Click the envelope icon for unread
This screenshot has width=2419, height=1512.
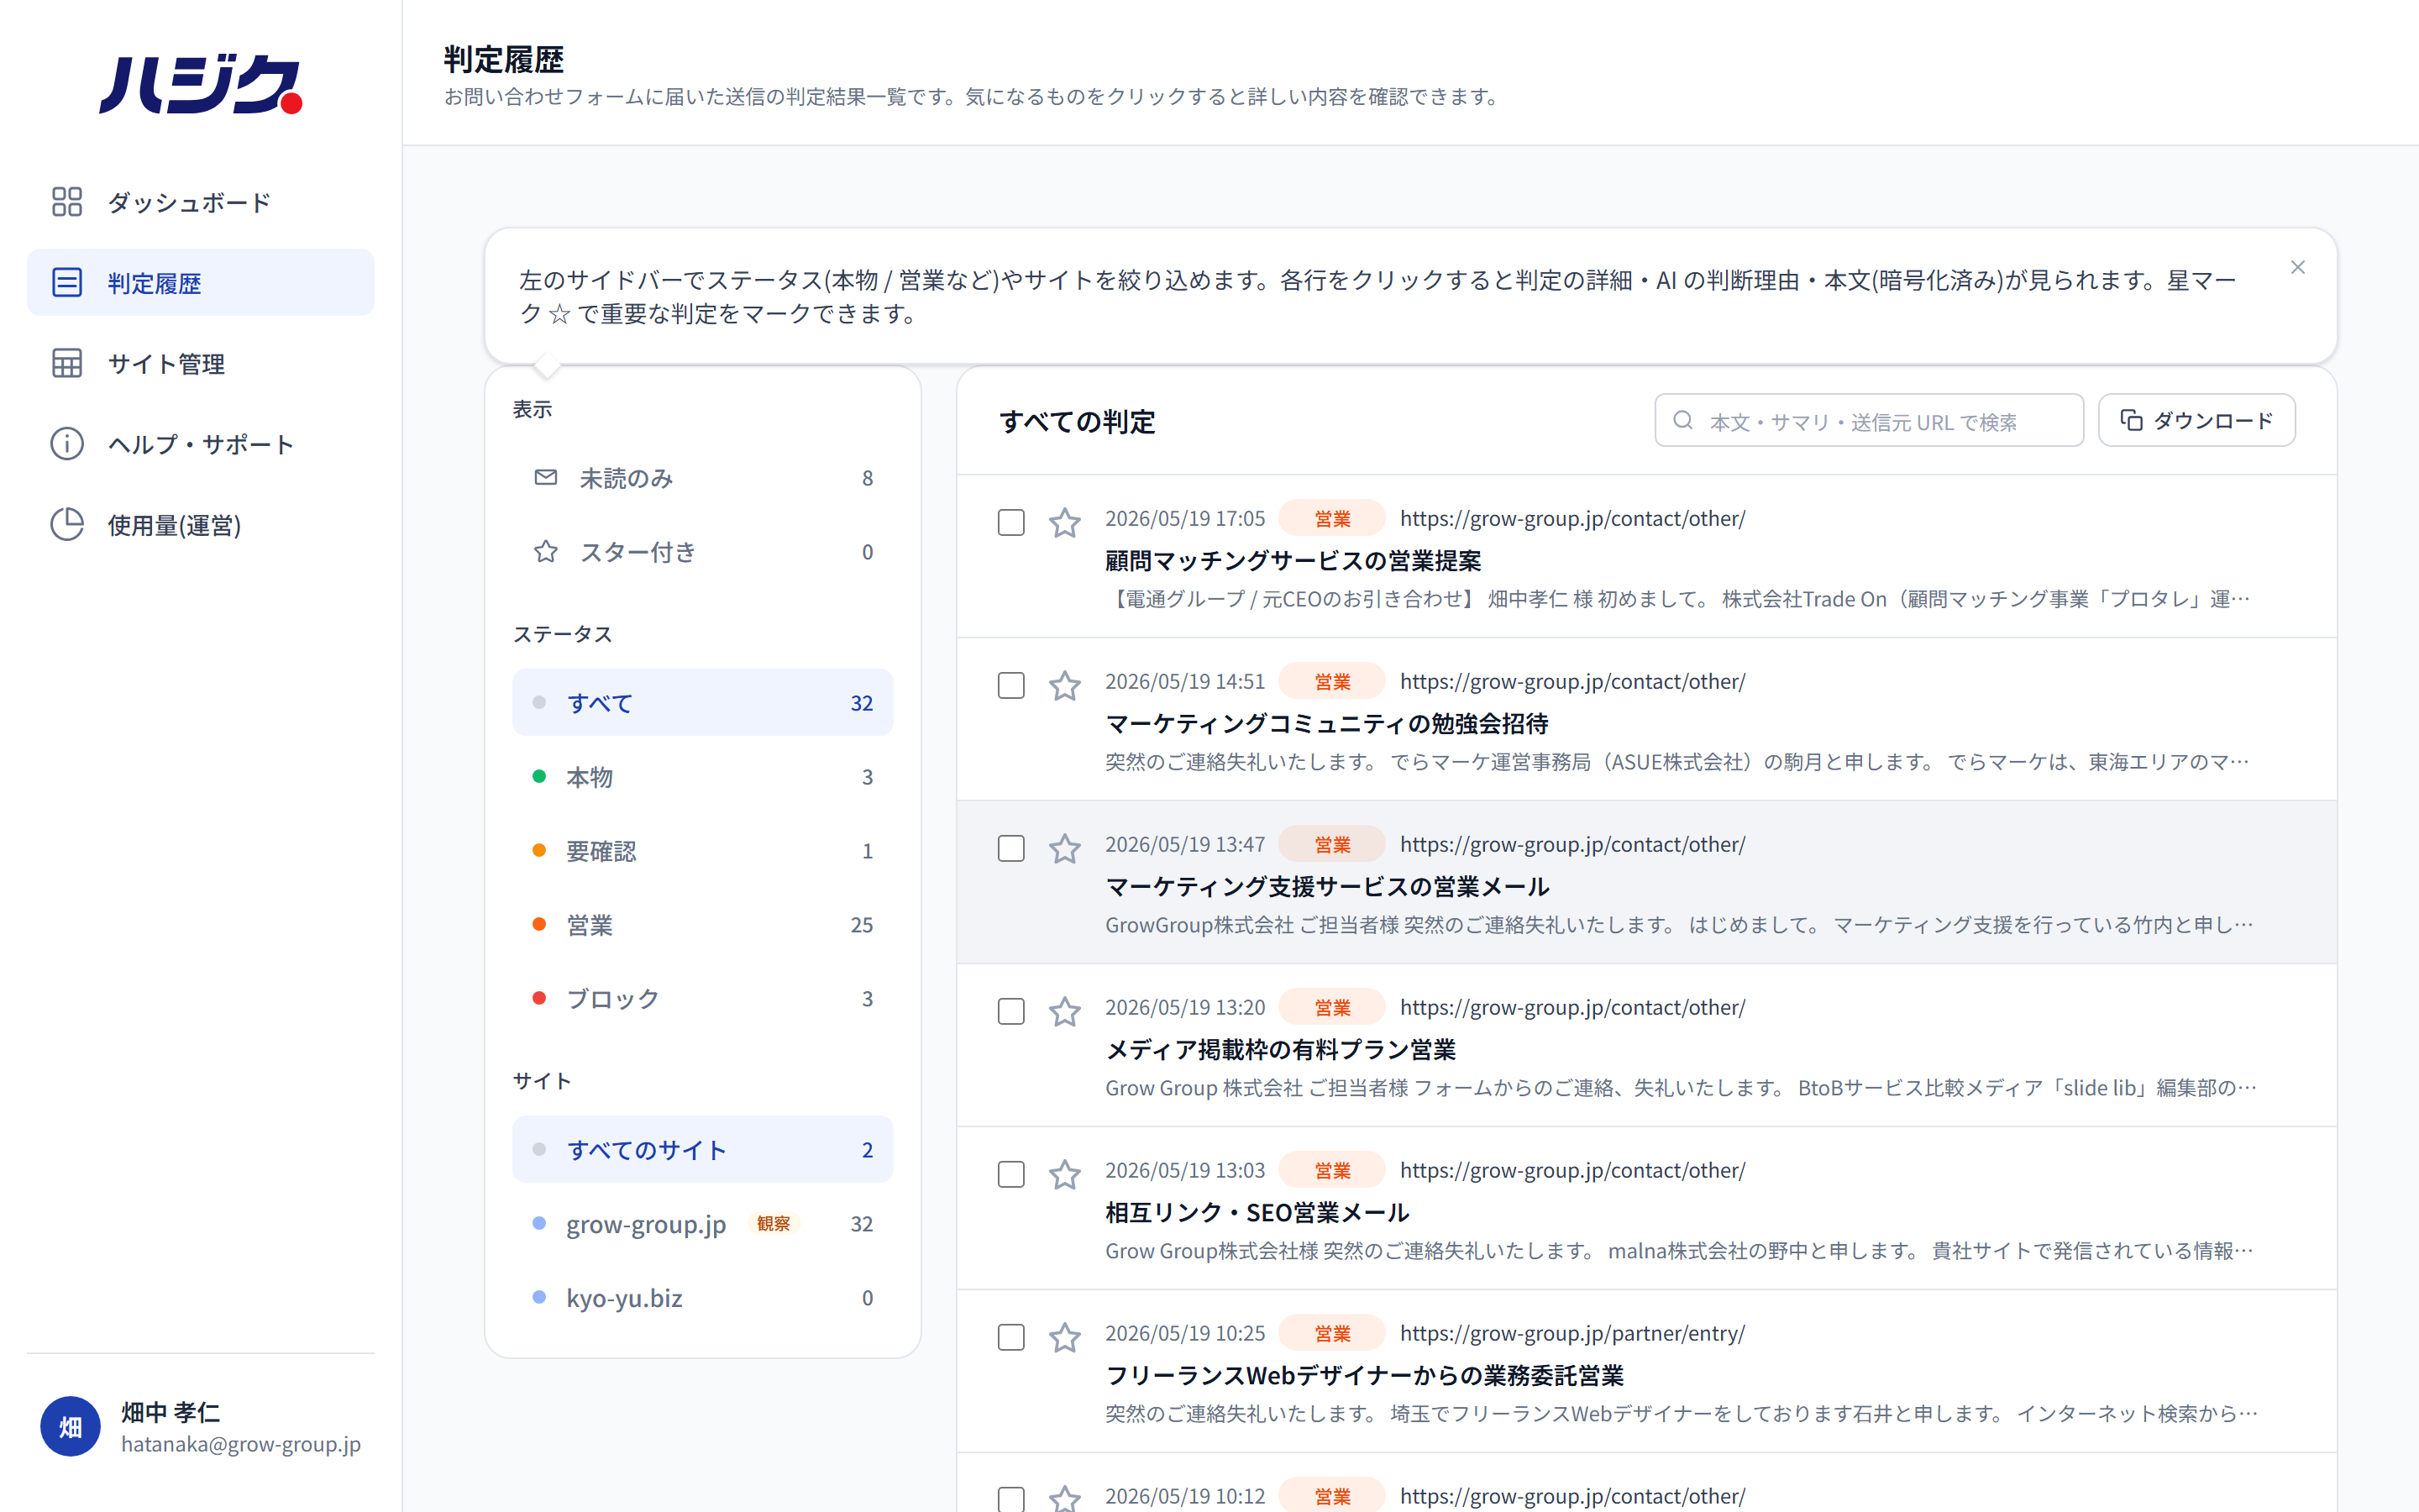tap(546, 477)
